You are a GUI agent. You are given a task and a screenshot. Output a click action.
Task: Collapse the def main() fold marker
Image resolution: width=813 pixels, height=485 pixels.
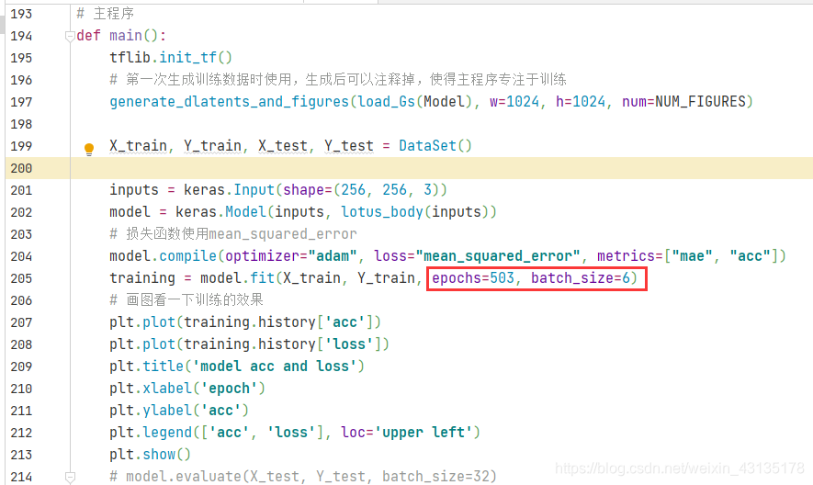point(70,37)
